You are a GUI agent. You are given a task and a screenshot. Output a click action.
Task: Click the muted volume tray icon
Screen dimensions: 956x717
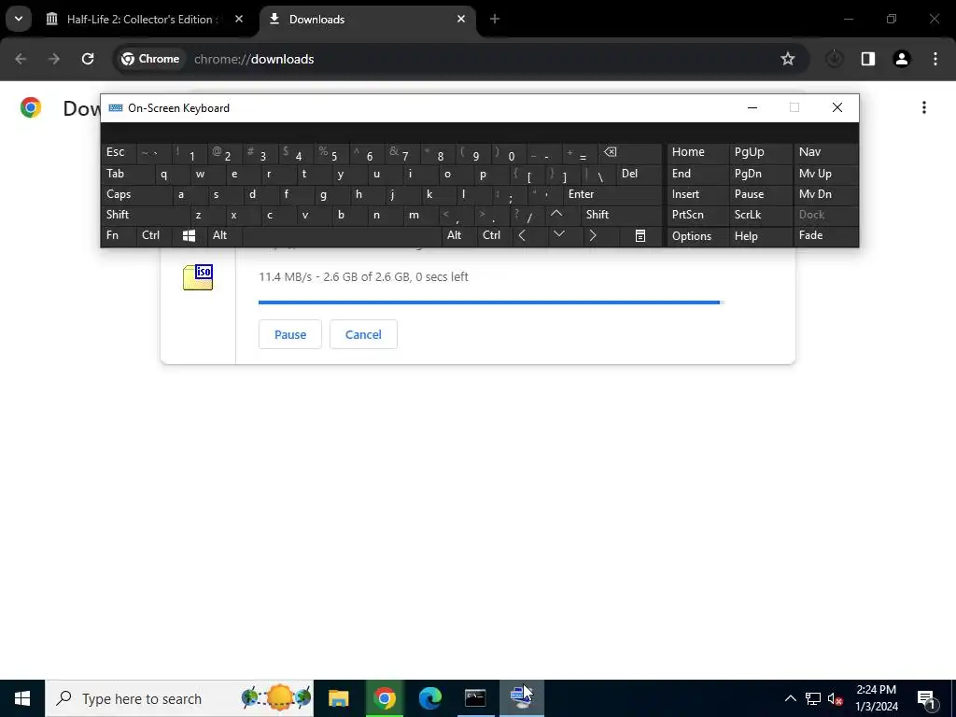[x=835, y=698]
